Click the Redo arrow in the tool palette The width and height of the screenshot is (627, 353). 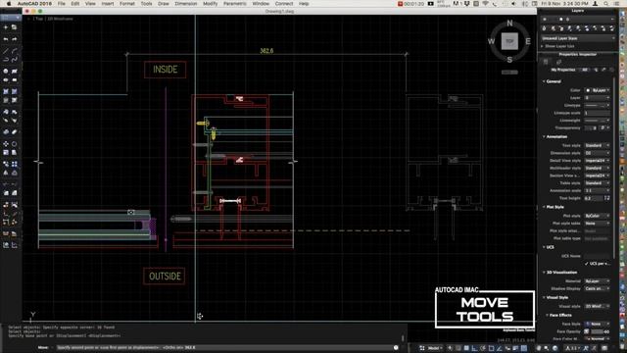coord(15,39)
